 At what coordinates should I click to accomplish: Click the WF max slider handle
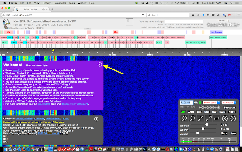(x=207, y=124)
